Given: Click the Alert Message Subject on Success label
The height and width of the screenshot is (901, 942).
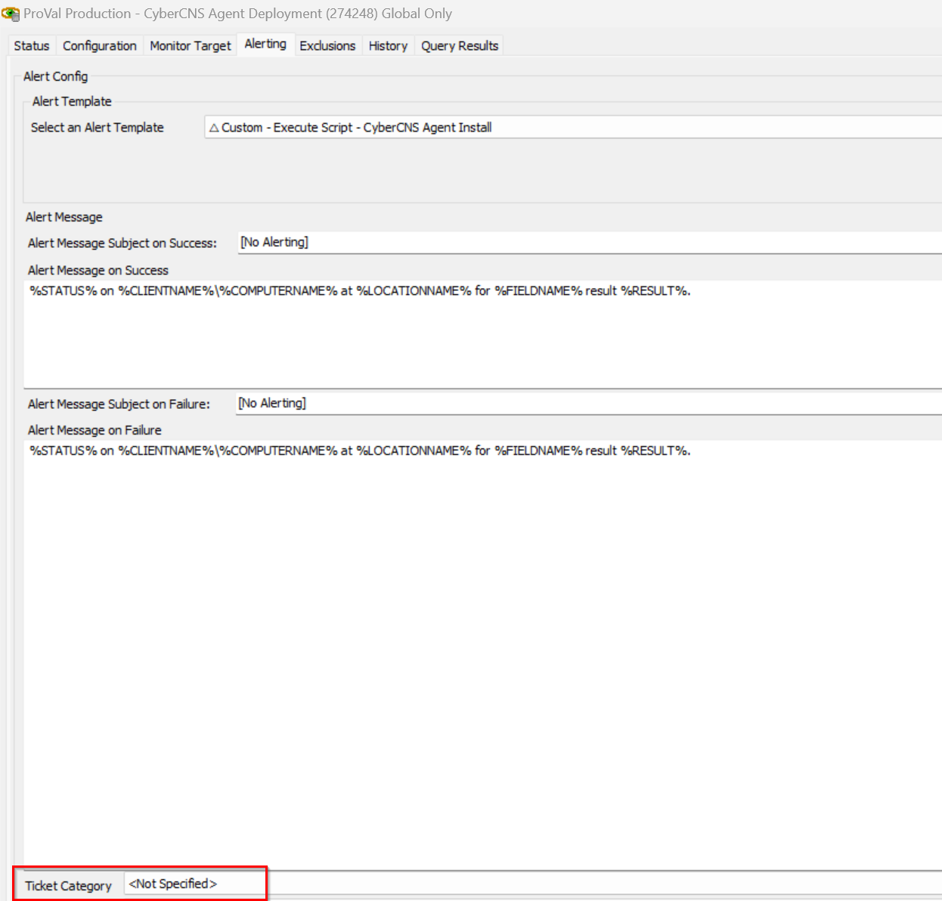Looking at the screenshot, I should click(122, 243).
